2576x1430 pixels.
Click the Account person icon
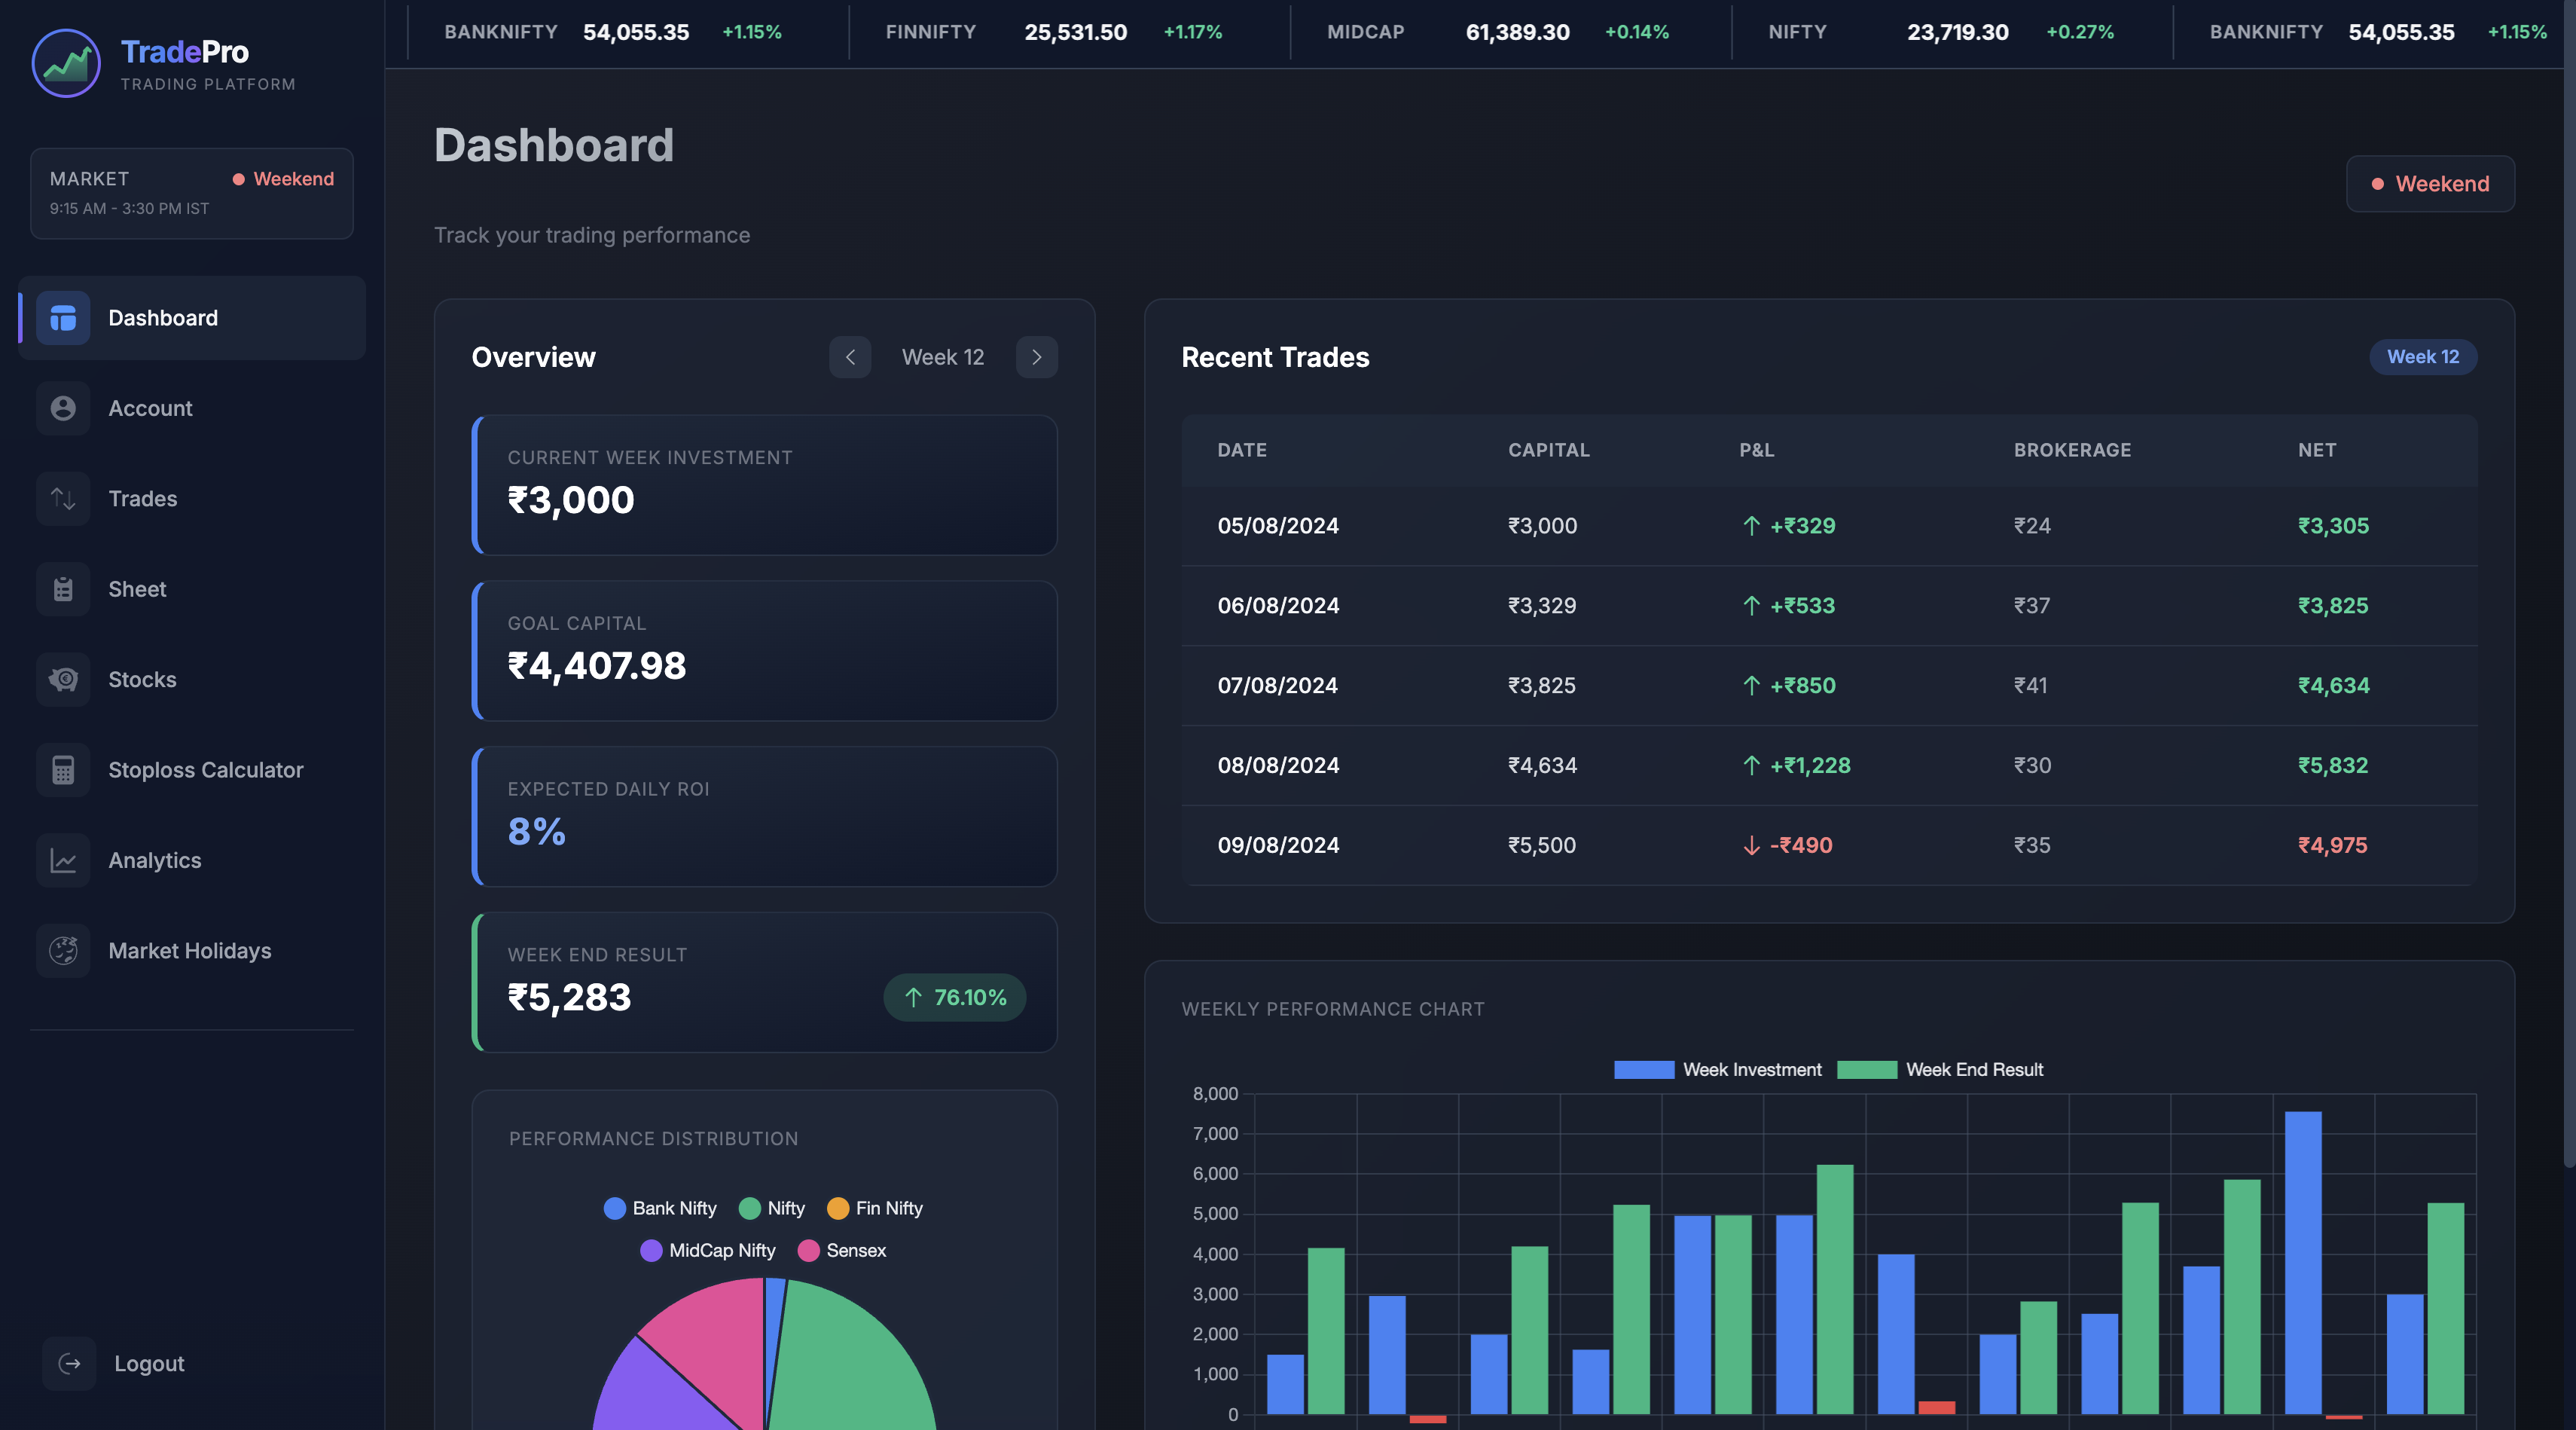(63, 408)
